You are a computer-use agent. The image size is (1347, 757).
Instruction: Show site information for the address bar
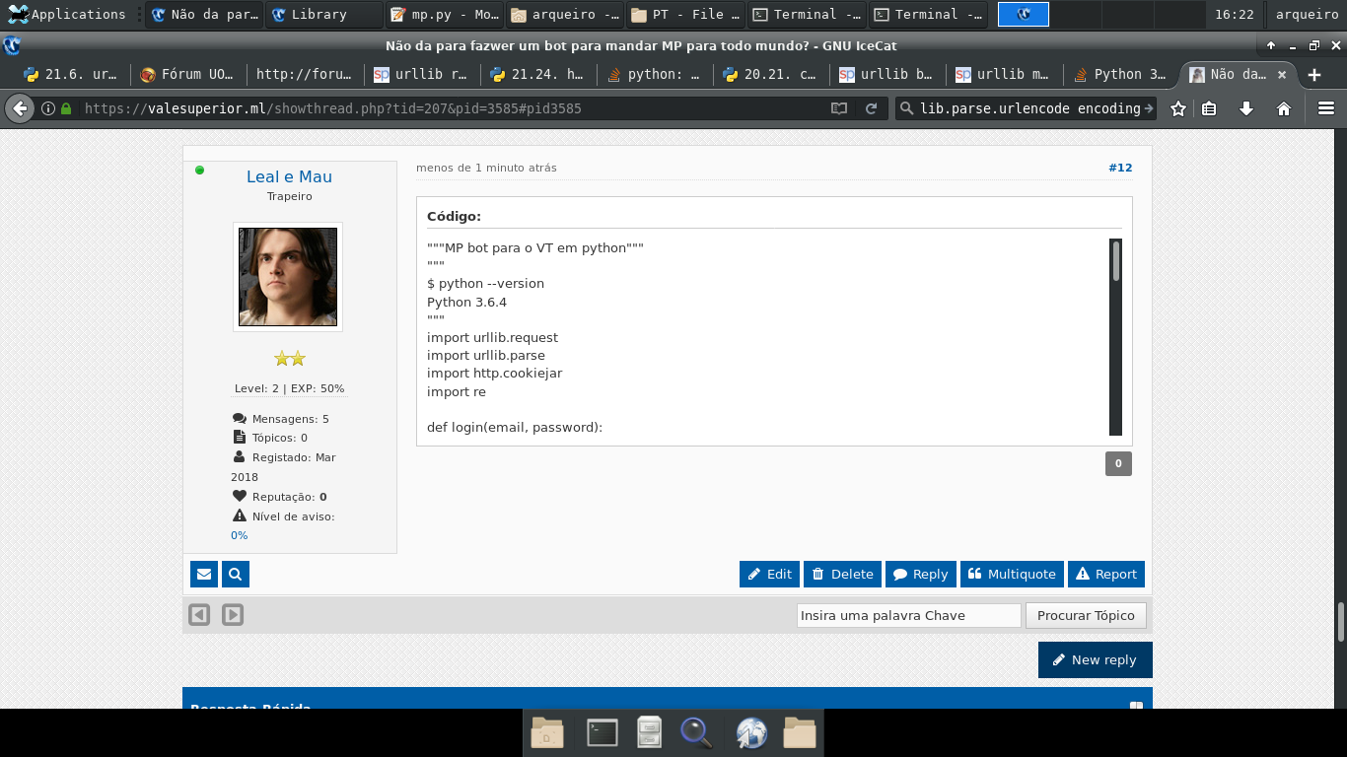(x=48, y=108)
